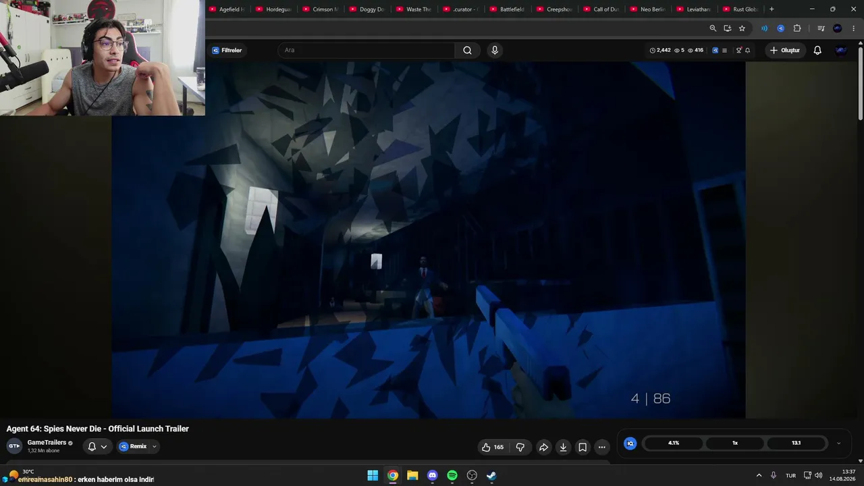Open Chrome from the taskbar

pyautogui.click(x=392, y=475)
